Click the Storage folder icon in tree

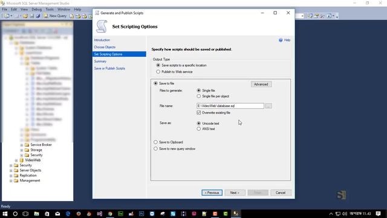(x=27, y=150)
